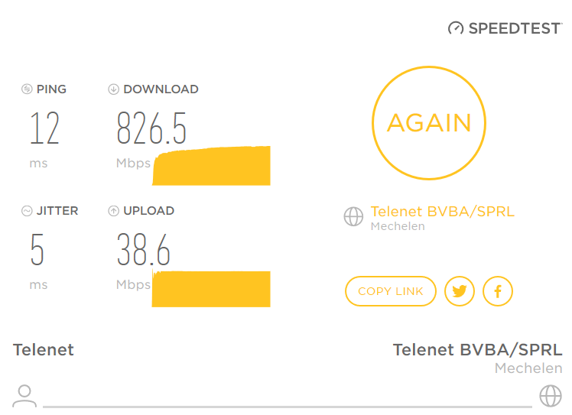The image size is (572, 415).
Task: Click the globe icon beside Telenet BVBA/SPRL link
Action: click(x=353, y=217)
